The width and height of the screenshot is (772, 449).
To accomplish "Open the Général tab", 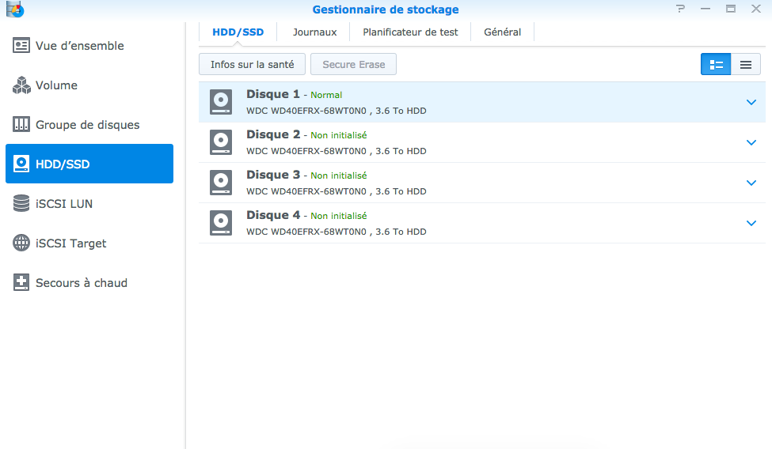I will click(x=502, y=32).
